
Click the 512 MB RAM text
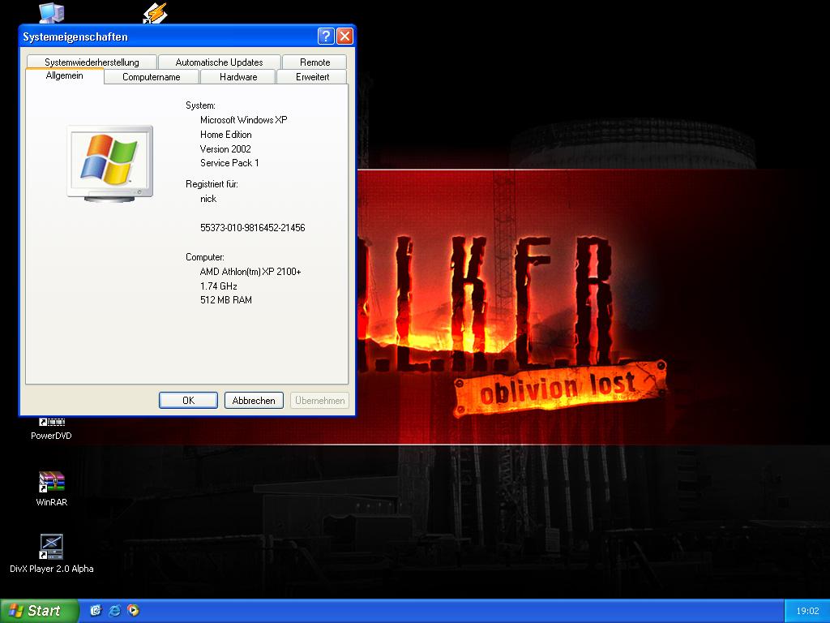(x=225, y=300)
